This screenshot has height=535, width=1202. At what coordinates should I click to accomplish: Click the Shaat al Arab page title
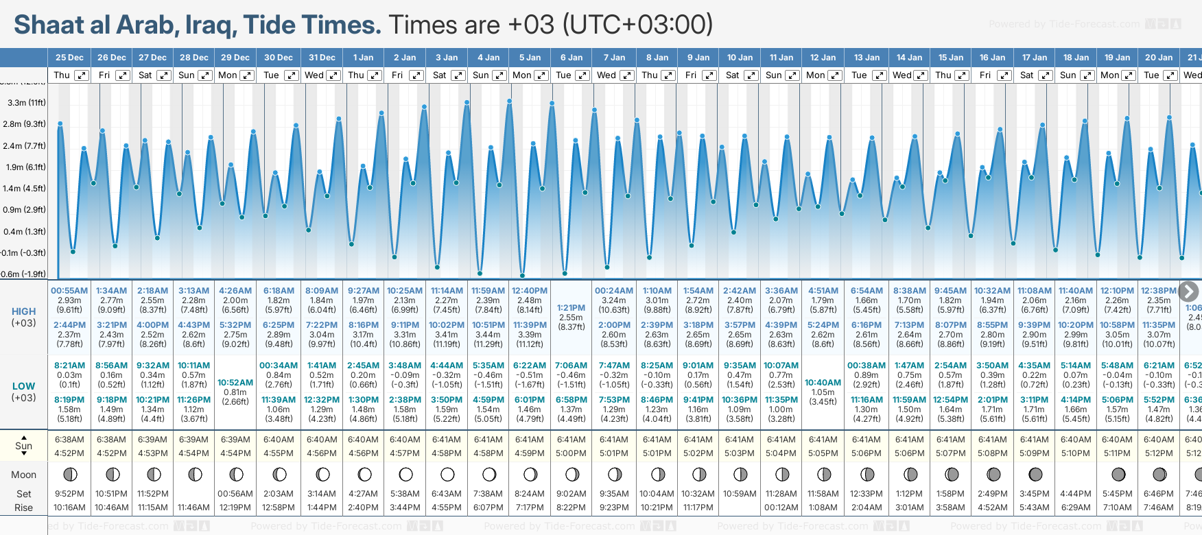(x=197, y=25)
